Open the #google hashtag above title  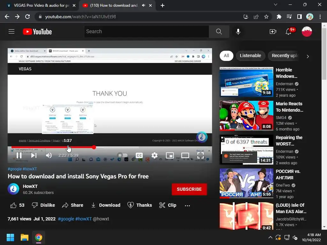pyautogui.click(x=15, y=169)
